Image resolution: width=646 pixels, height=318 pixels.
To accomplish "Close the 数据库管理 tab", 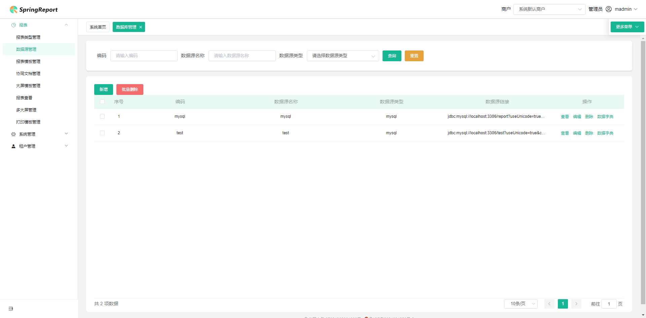I will (141, 27).
